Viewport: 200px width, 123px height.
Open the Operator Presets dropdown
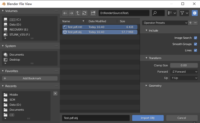pos(165,23)
